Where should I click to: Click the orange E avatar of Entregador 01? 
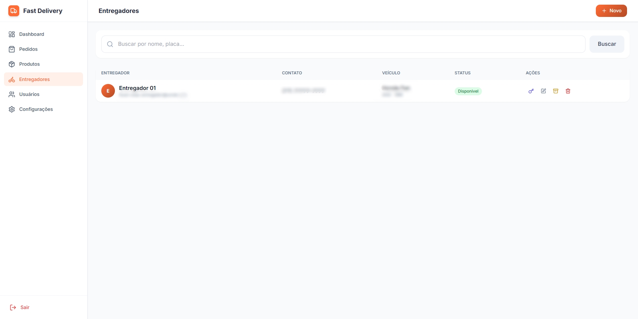tap(108, 91)
